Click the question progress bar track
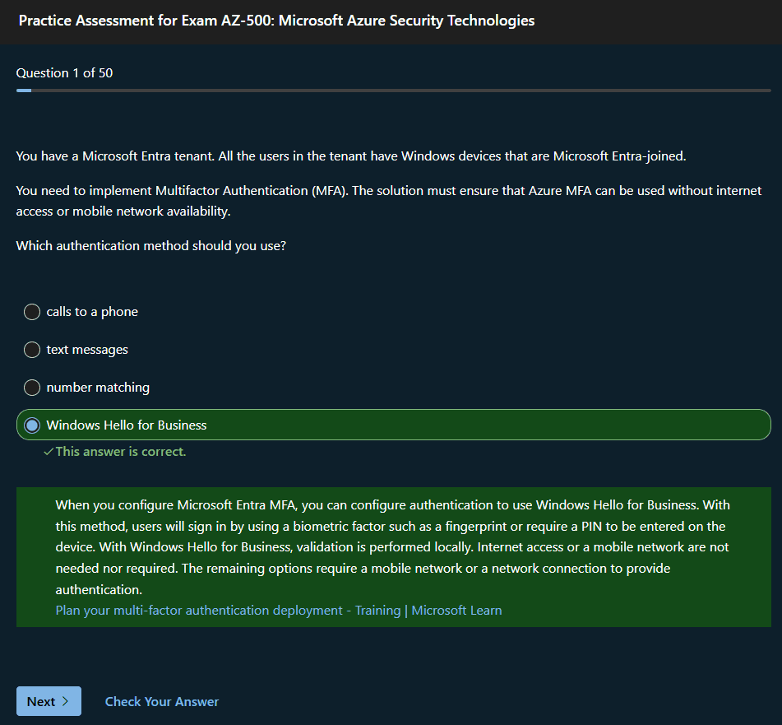The height and width of the screenshot is (725, 782). click(411, 91)
